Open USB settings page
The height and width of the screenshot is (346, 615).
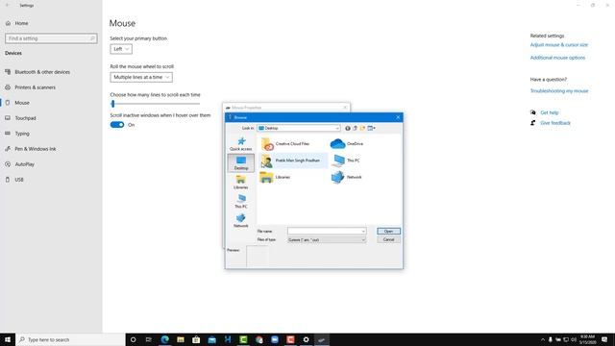pos(19,180)
